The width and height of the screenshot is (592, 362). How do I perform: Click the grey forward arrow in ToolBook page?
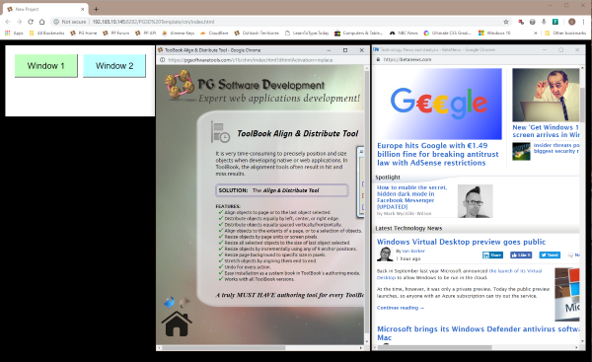coord(185,302)
